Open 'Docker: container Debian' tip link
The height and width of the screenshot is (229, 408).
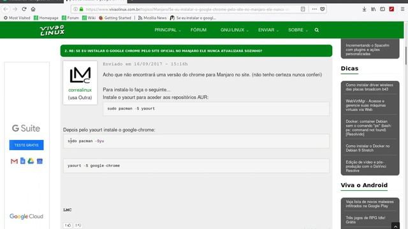pos(368,128)
